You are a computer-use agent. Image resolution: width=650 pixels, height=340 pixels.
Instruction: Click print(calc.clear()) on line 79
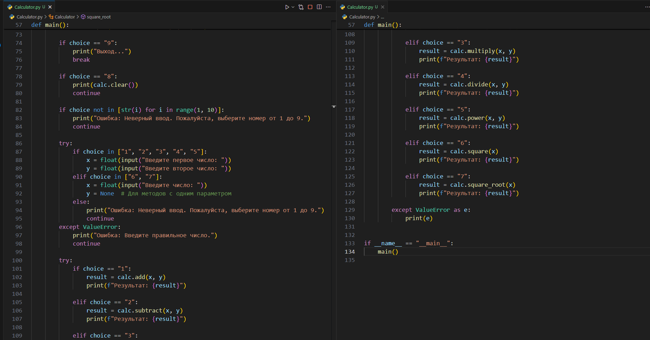tap(106, 85)
